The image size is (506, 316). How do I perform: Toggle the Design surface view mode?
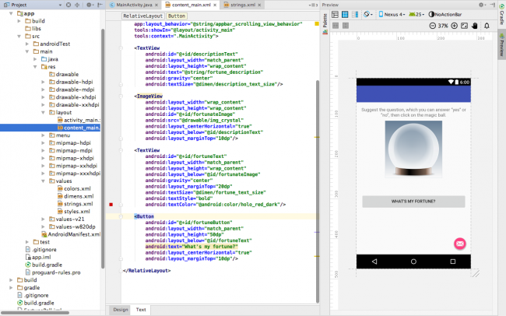pyautogui.click(x=336, y=15)
